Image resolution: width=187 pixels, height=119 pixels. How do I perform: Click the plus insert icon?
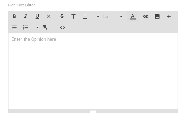click(x=169, y=16)
